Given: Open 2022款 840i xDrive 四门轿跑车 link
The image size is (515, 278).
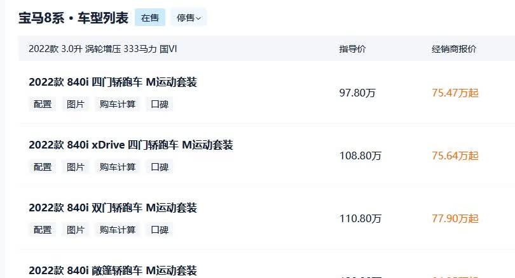Looking at the screenshot, I should coord(131,145).
